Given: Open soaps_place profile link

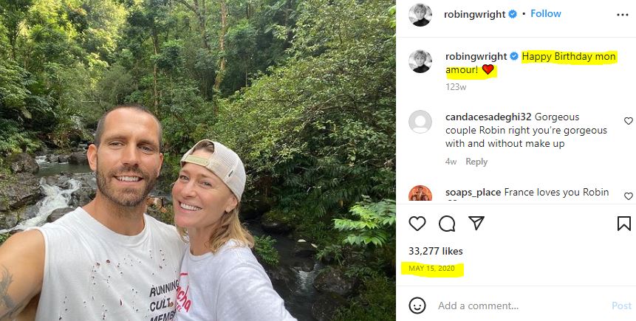Looking at the screenshot, I should [473, 192].
